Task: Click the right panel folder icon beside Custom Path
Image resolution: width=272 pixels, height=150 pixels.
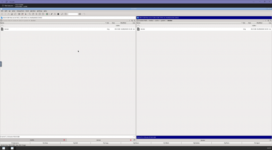Action: pos(138,20)
